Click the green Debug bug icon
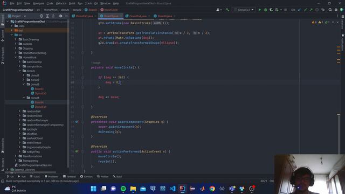The width and height of the screenshot is (345, 194). click(x=265, y=10)
